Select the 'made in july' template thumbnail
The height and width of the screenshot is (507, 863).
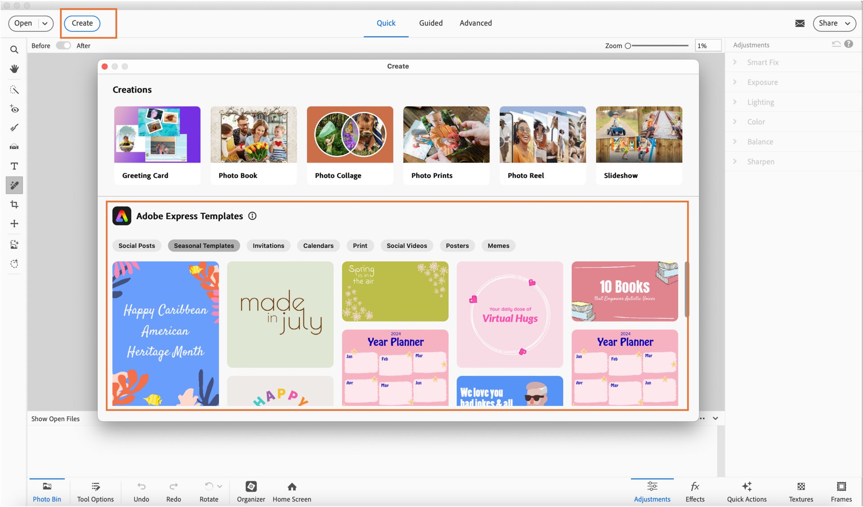280,313
